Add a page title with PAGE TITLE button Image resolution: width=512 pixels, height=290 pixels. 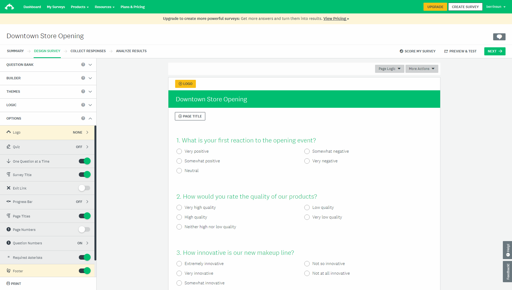[x=190, y=116]
